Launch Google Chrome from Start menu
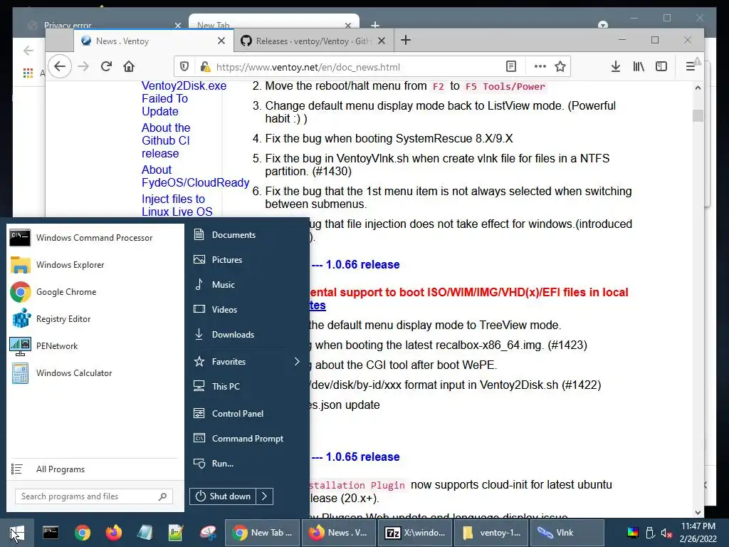 [x=95, y=291]
